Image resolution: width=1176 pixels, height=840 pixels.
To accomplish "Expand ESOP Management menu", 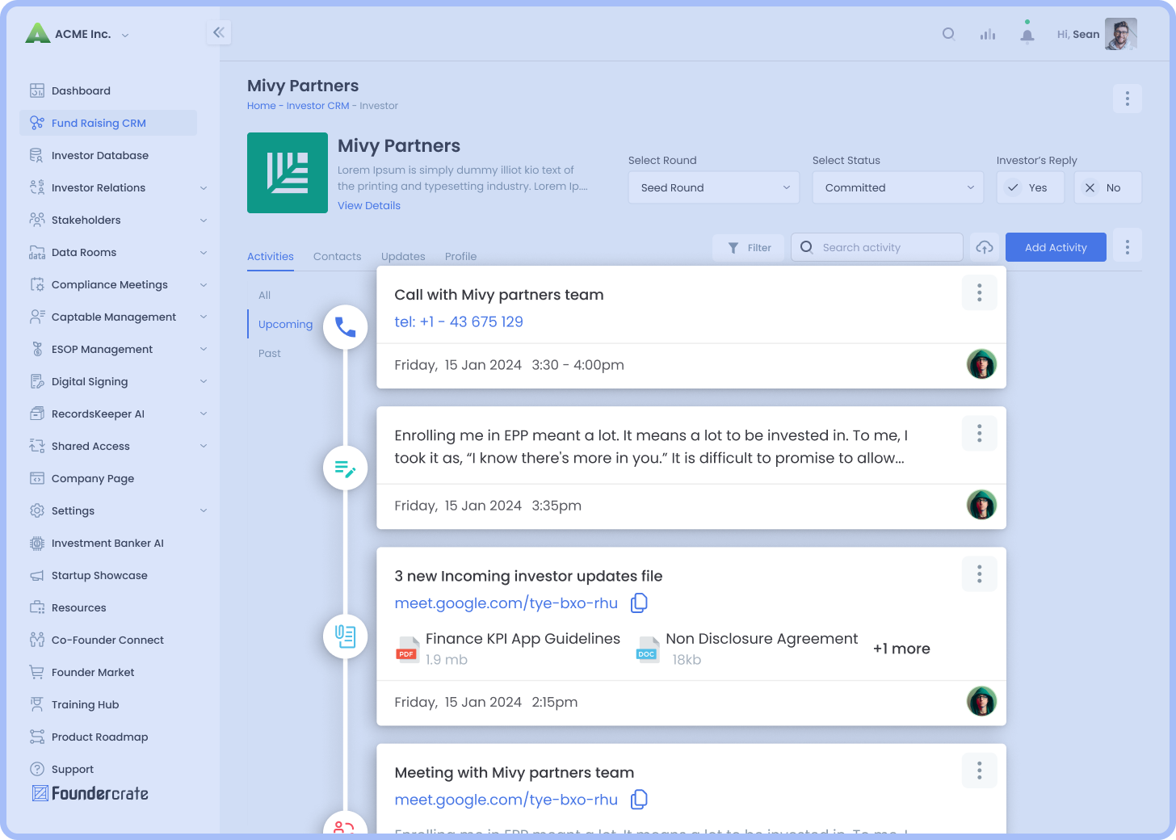I will (x=204, y=349).
